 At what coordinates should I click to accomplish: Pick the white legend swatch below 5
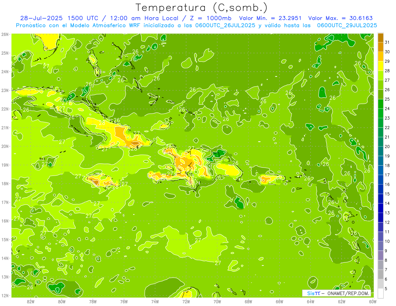(x=381, y=293)
